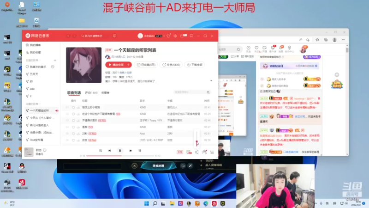The image size is (369, 208).
Task: Start heartbeat mode next to 我喜欢的音乐
Action: coord(53,67)
